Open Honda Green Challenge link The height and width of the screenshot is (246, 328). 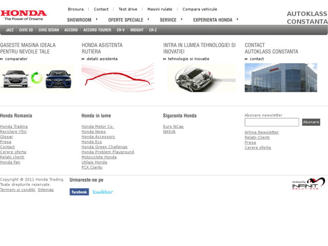[x=105, y=147]
